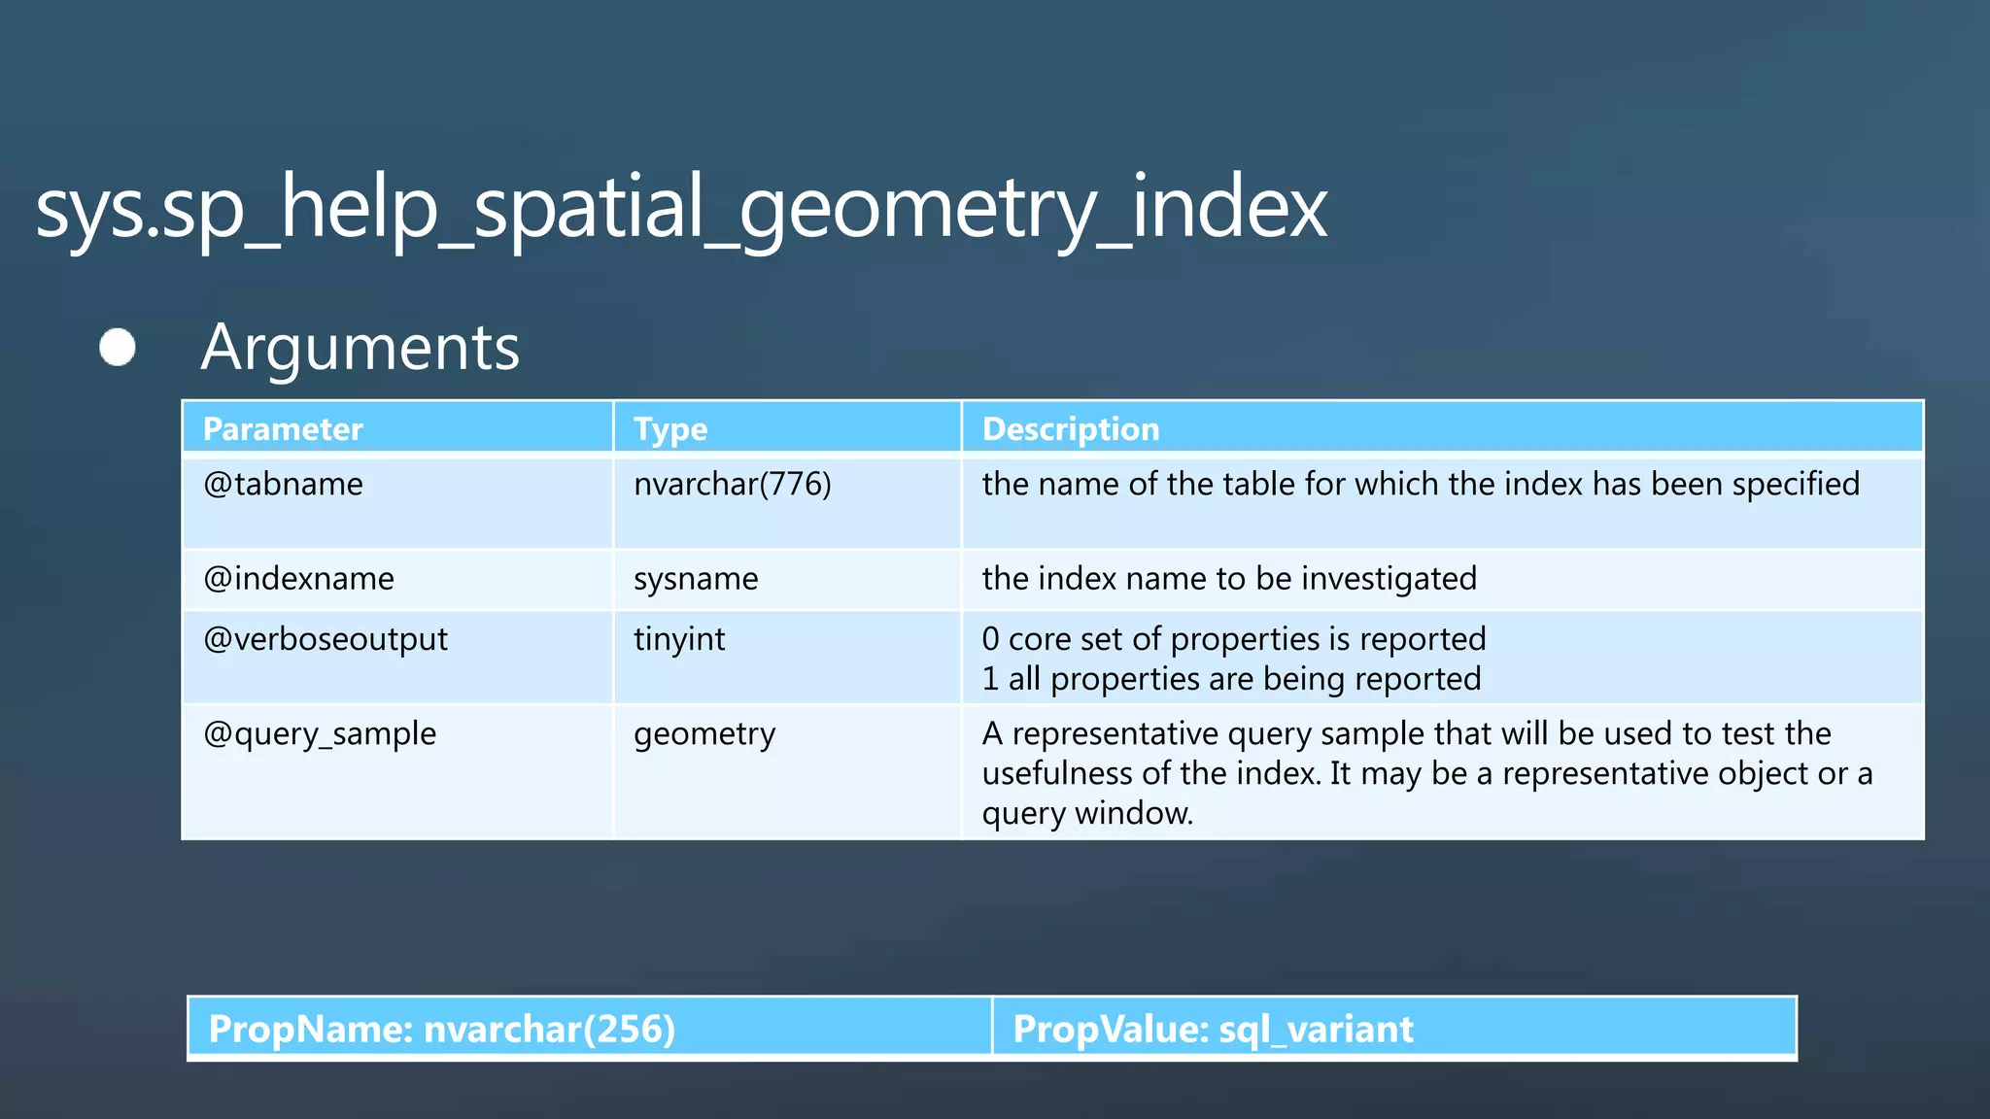The height and width of the screenshot is (1119, 1990).
Task: Select the @query_sample parameter cell
Action: (x=319, y=733)
